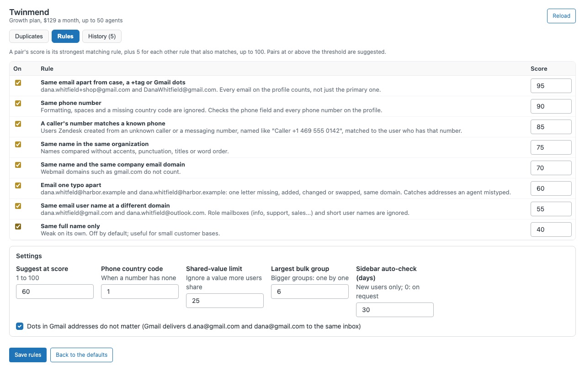This screenshot has width=585, height=365.
Task: Edit the score for different domain rule
Action: coord(551,209)
